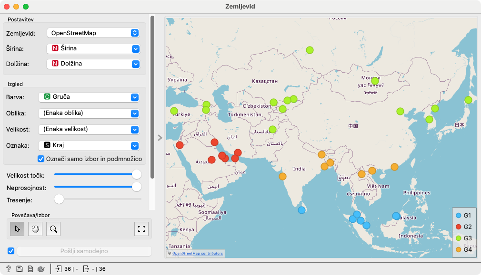Click the palette icon in status bar

pyautogui.click(x=41, y=269)
